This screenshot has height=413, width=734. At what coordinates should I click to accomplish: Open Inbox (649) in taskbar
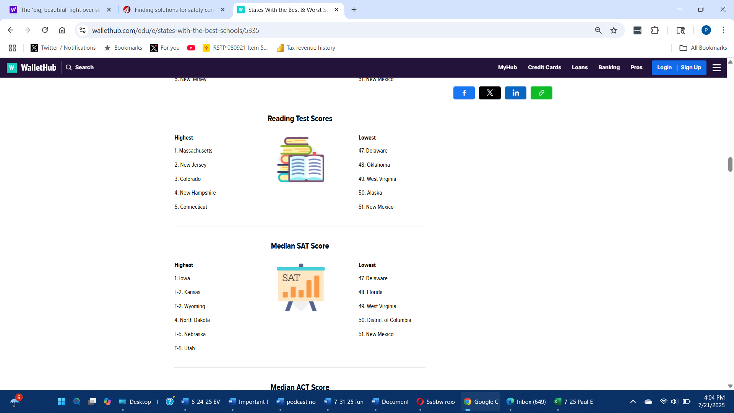[x=526, y=402]
